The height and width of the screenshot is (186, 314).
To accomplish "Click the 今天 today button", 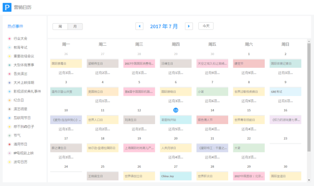I will tap(206, 26).
